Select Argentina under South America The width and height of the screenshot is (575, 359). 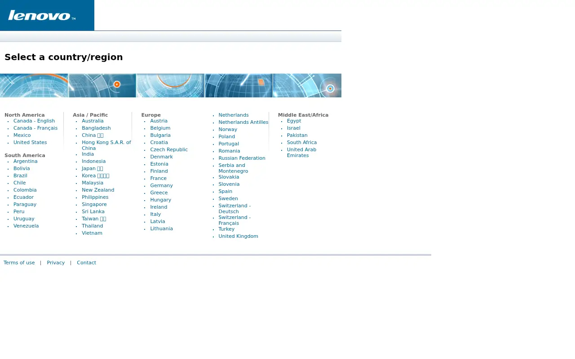(x=26, y=161)
